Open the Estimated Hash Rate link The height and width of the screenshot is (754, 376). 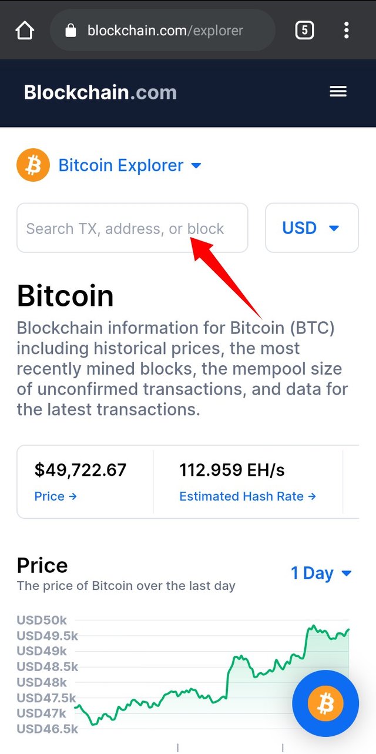247,496
